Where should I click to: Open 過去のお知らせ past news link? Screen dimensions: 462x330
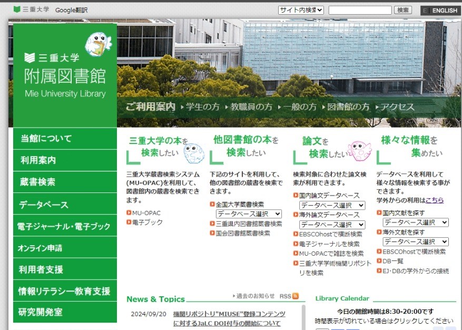[255, 296]
